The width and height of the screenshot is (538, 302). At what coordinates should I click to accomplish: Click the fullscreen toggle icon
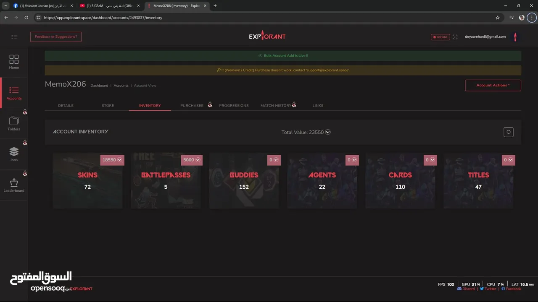click(x=455, y=37)
